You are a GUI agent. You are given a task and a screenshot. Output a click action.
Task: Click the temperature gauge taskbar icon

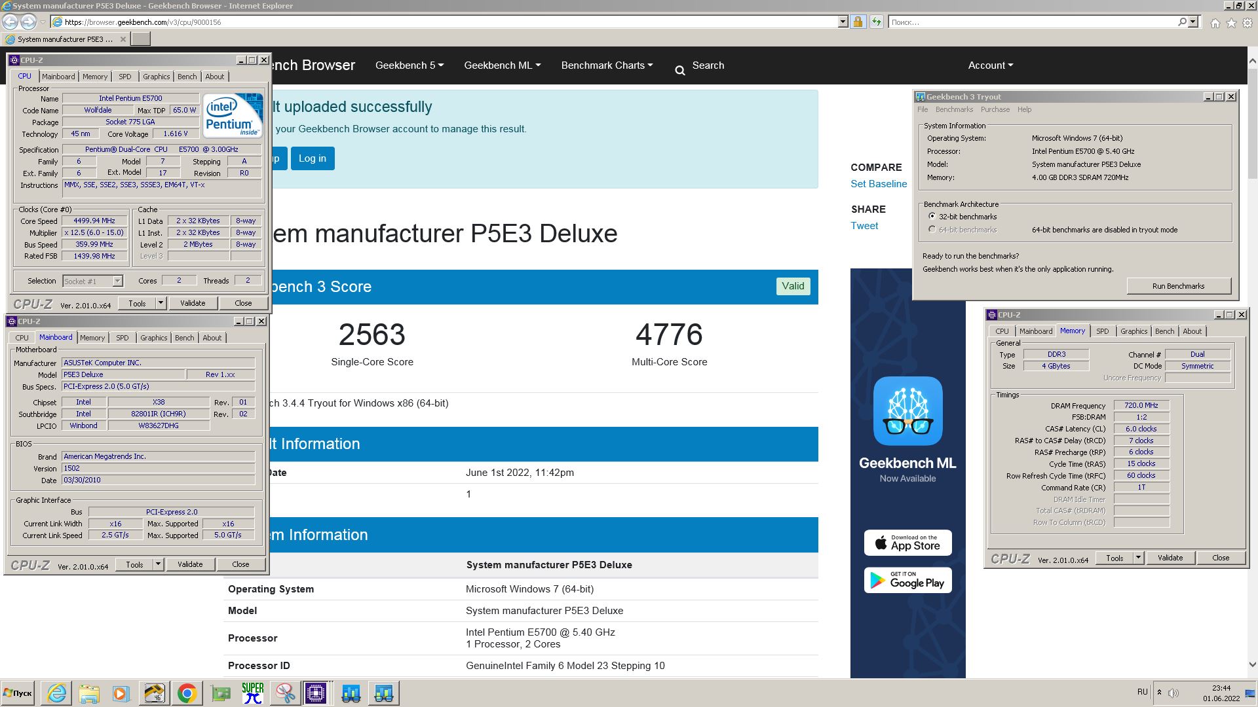(155, 693)
